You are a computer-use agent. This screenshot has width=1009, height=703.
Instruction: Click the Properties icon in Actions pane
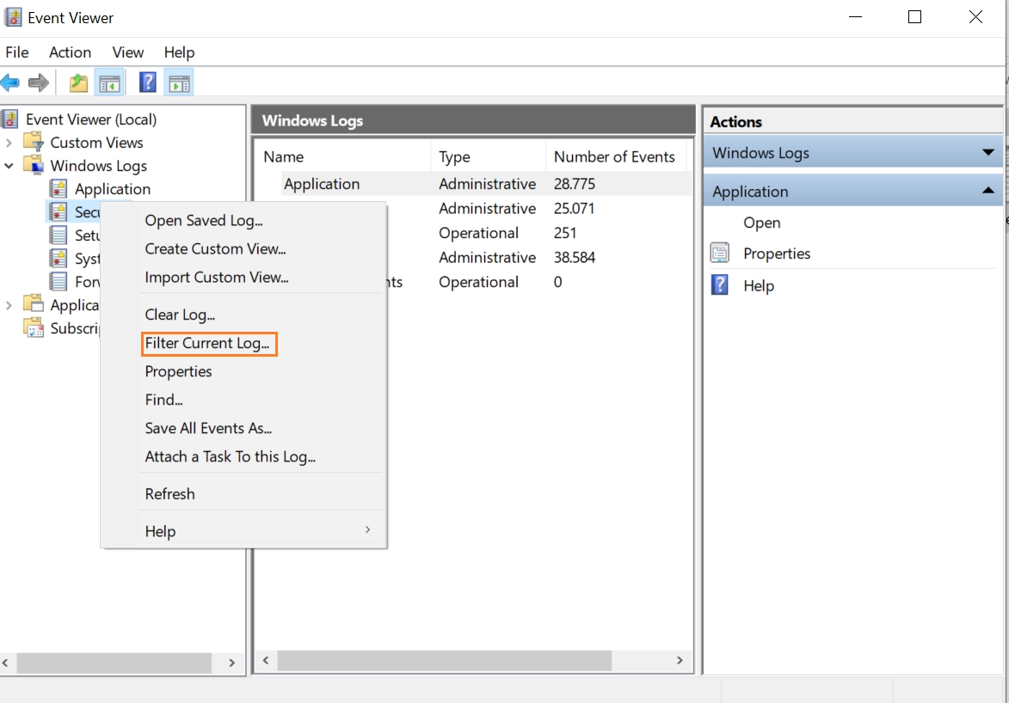719,253
